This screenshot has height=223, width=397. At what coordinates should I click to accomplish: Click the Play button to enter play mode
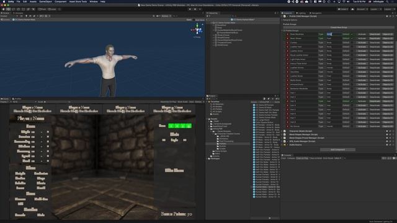pyautogui.click(x=190, y=9)
